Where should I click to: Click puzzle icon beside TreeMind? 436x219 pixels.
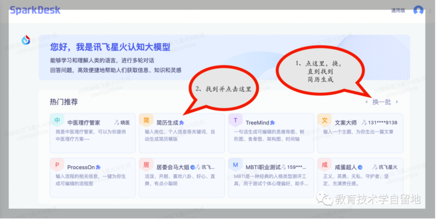pos(272,122)
